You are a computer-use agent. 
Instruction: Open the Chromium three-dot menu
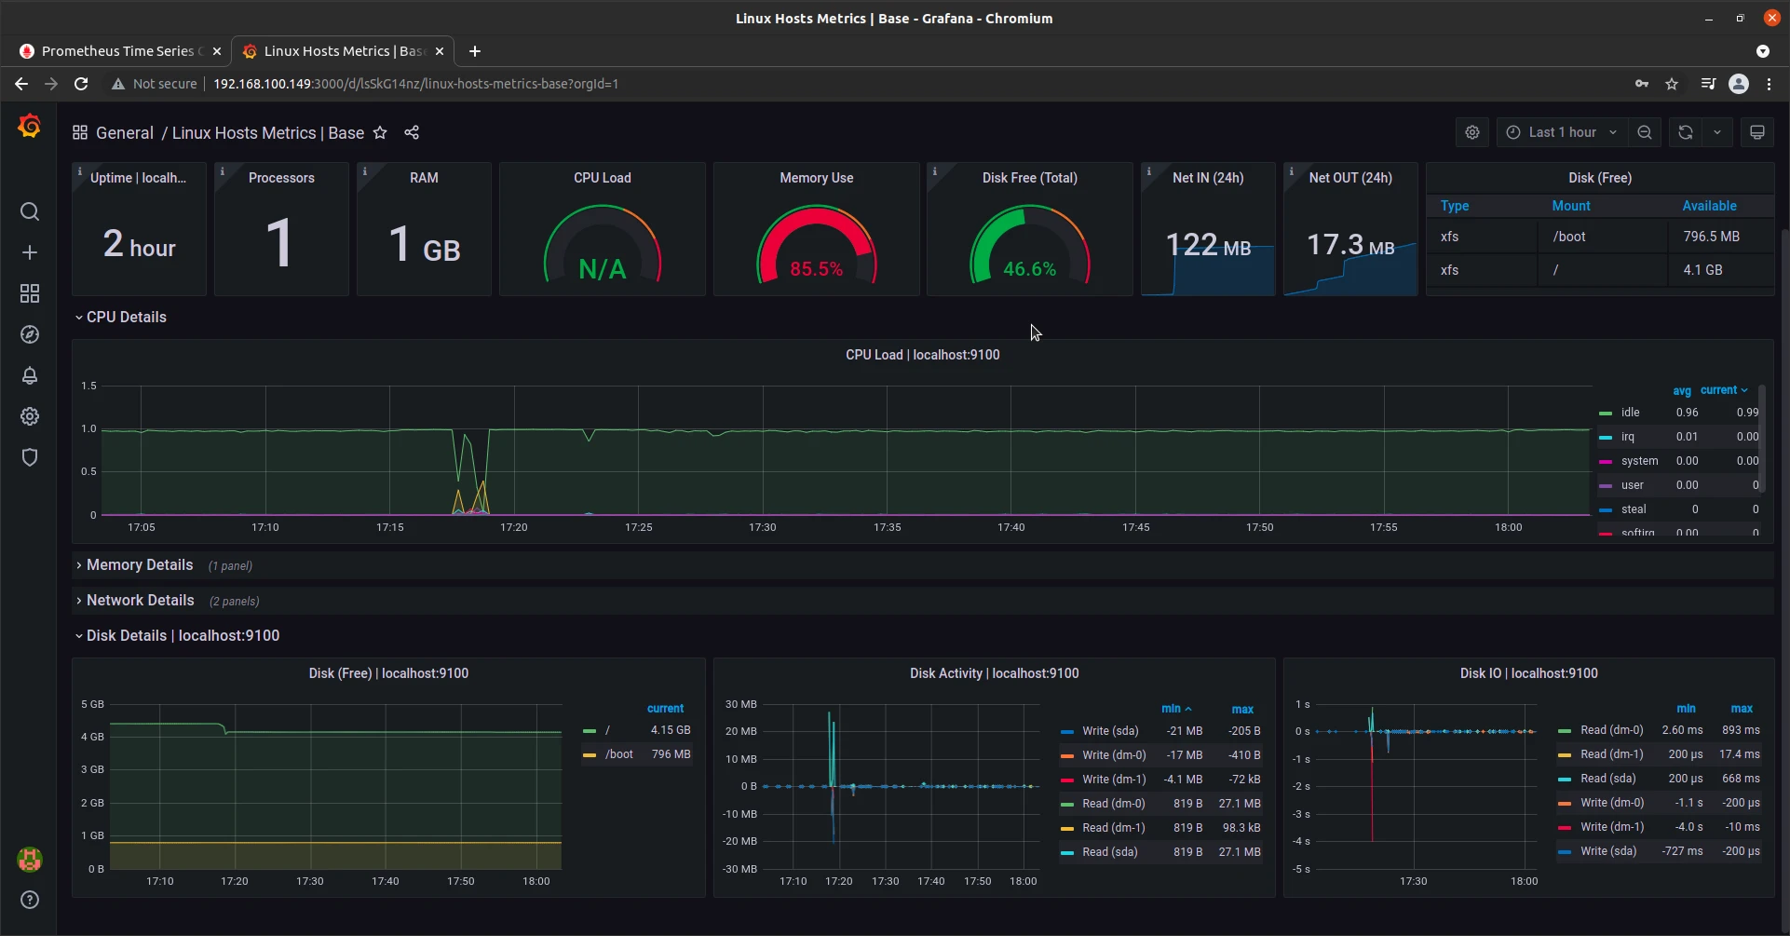pyautogui.click(x=1770, y=84)
